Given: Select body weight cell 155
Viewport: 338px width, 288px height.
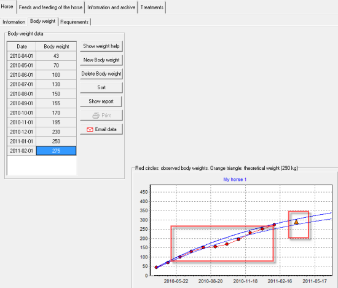Looking at the screenshot, I should (57, 103).
